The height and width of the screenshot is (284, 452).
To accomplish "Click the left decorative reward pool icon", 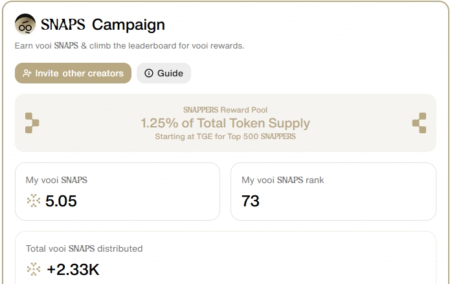I will (x=32, y=123).
